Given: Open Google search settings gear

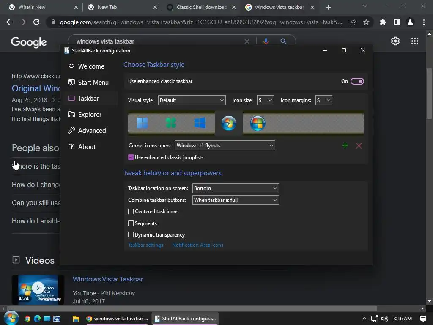Looking at the screenshot, I should pos(395,41).
